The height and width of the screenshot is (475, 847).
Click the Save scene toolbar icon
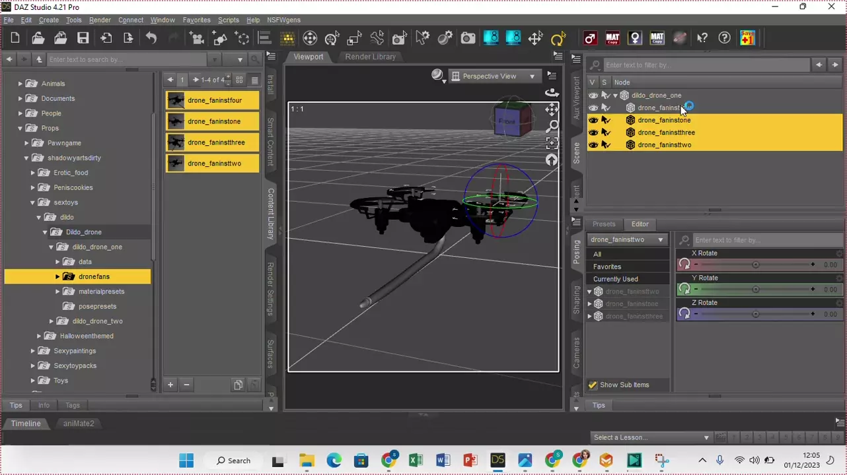(x=83, y=38)
